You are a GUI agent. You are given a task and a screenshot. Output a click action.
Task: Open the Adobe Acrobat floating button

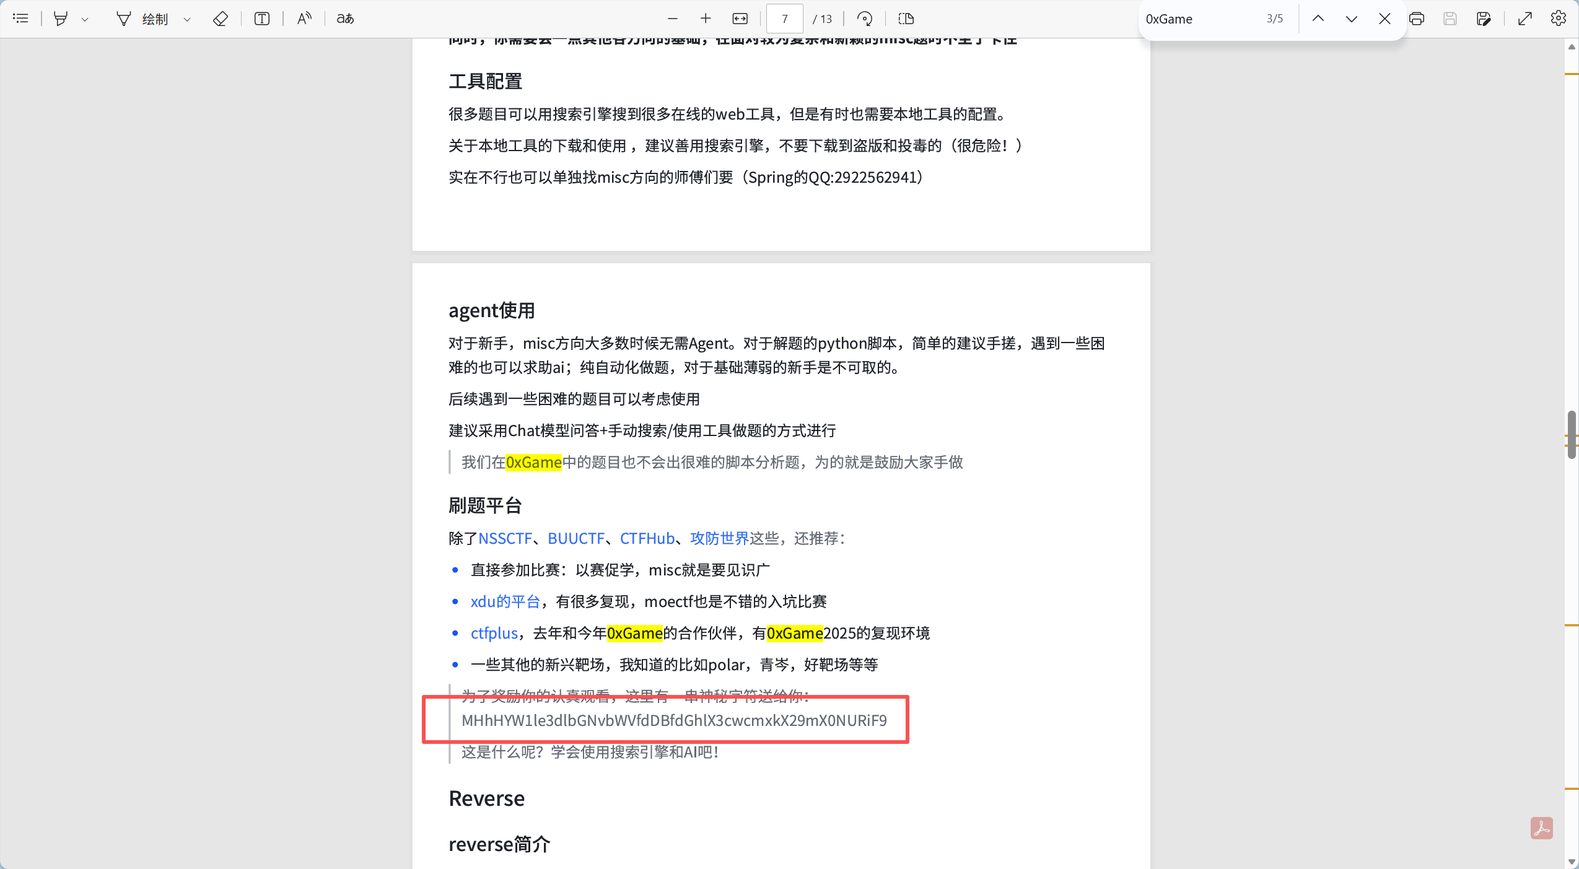click(x=1541, y=828)
